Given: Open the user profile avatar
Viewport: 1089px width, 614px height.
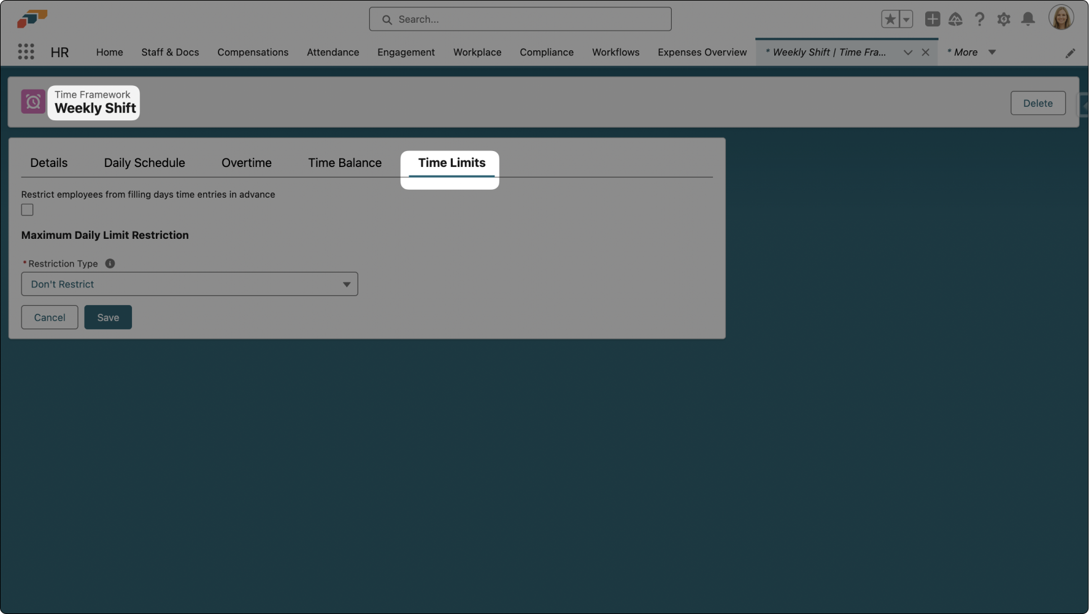Looking at the screenshot, I should (1061, 18).
